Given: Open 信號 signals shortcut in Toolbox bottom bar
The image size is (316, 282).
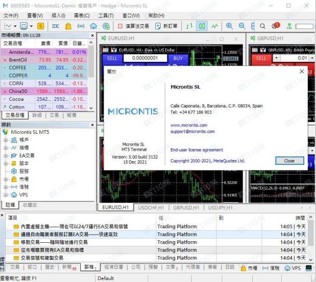Looking at the screenshot, I should [271, 268].
